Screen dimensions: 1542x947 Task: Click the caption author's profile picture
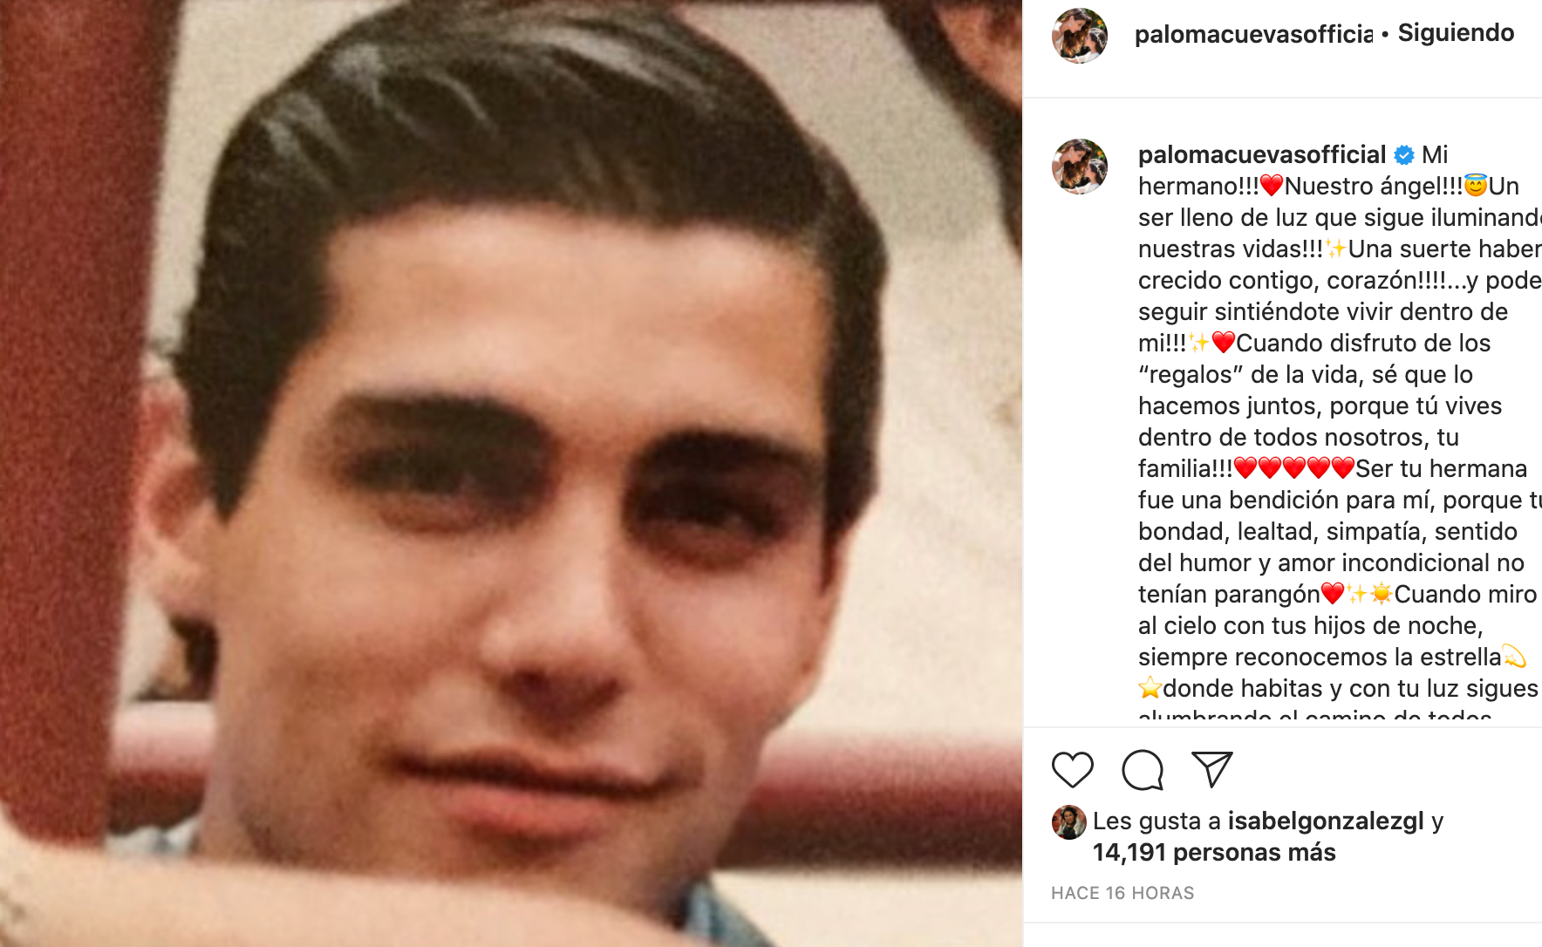point(1080,166)
